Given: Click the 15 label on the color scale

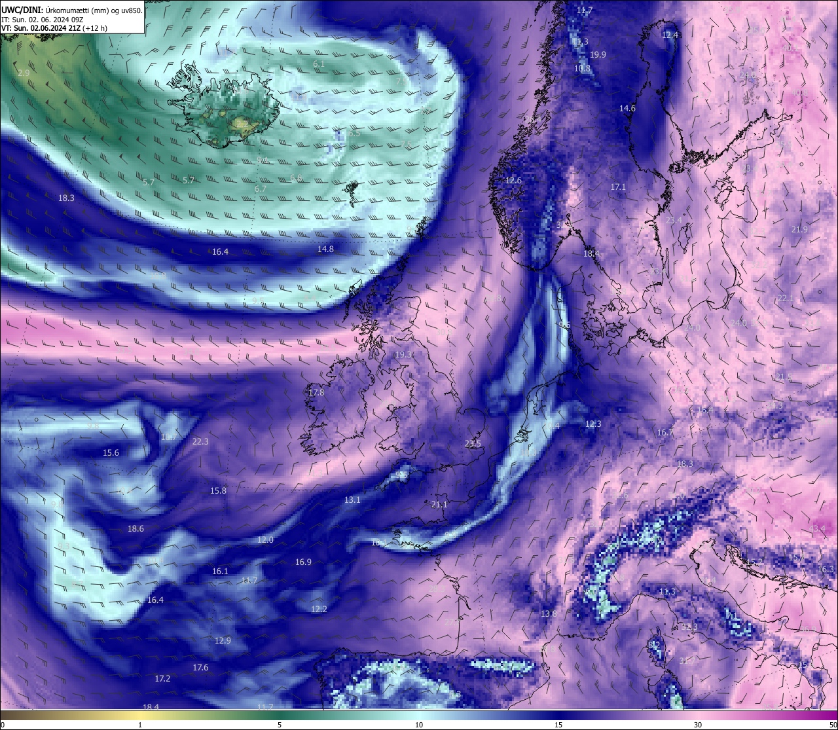Looking at the screenshot, I should tap(558, 725).
